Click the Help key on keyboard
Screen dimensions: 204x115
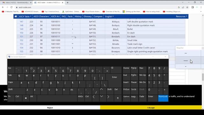[134, 98]
